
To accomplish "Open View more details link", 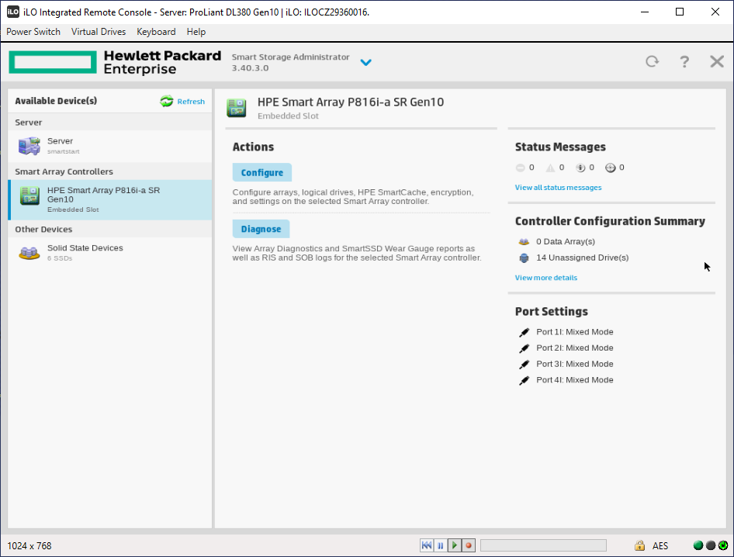I will coord(545,278).
